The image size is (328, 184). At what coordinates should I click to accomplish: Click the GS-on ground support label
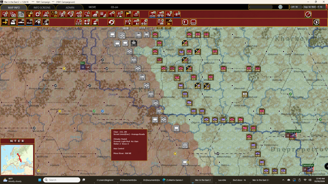point(114,7)
